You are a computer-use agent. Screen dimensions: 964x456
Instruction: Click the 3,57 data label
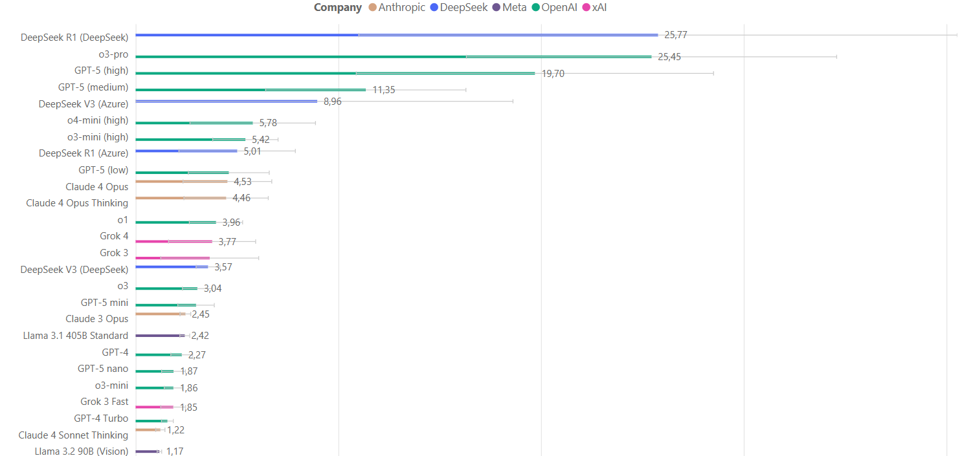[223, 267]
